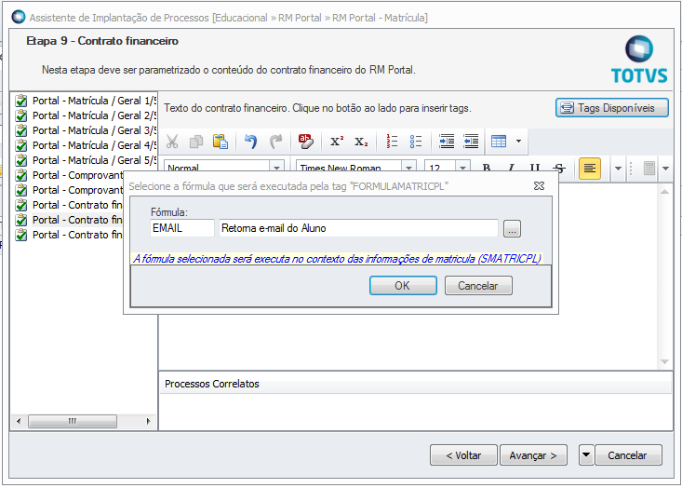Close the formula selection dialog
The width and height of the screenshot is (682, 488).
(540, 186)
